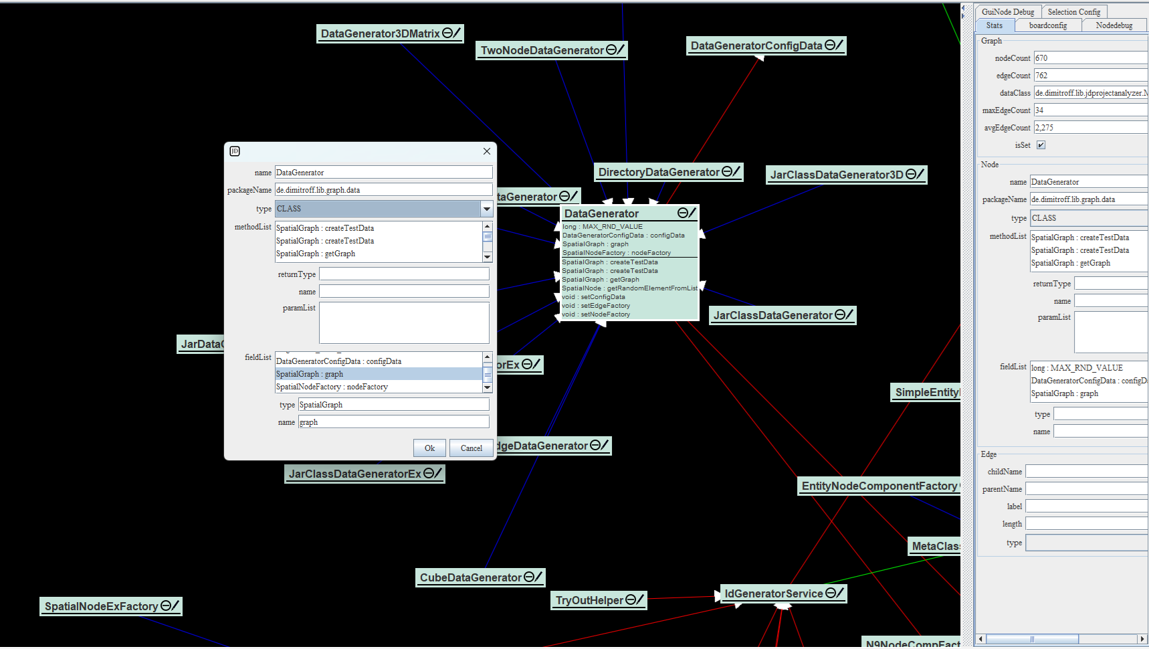Collapse the JarClassDataGenerator3D node
Image resolution: width=1149 pixels, height=649 pixels.
tap(910, 174)
